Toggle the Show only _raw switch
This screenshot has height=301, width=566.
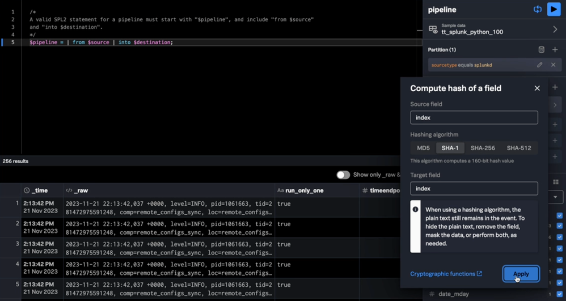pos(343,175)
